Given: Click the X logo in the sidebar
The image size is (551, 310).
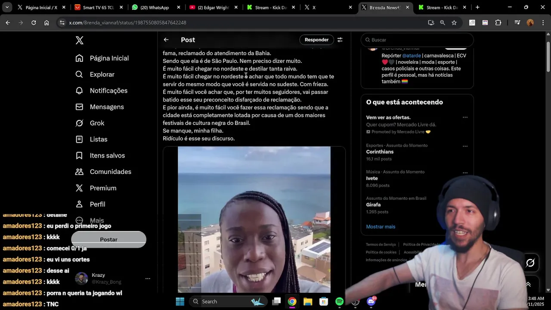Looking at the screenshot, I should 80,40.
